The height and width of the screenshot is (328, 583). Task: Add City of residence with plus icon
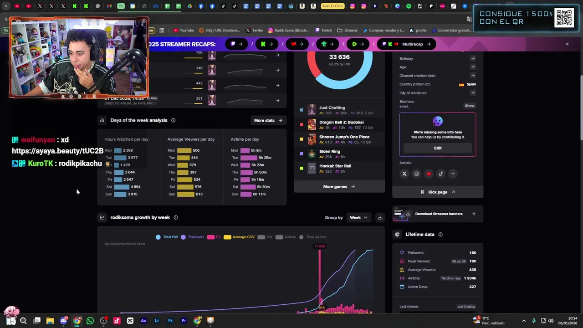473,93
